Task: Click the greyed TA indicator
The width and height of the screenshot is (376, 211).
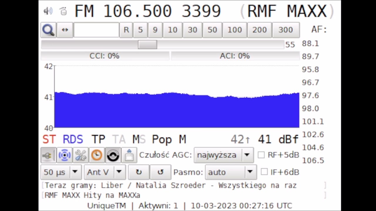Action: [119, 139]
